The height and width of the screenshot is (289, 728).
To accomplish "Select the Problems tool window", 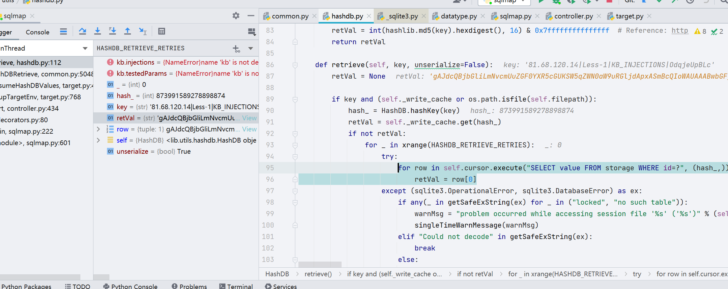I will 189,286.
